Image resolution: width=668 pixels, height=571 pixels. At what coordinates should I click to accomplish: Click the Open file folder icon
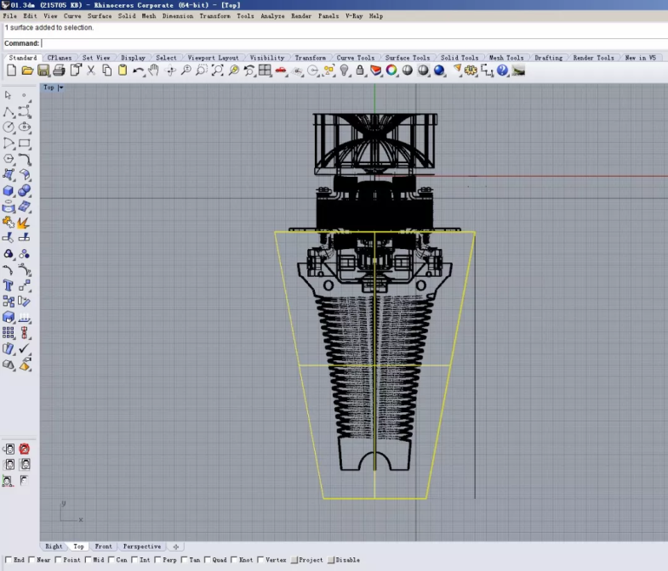coord(27,71)
